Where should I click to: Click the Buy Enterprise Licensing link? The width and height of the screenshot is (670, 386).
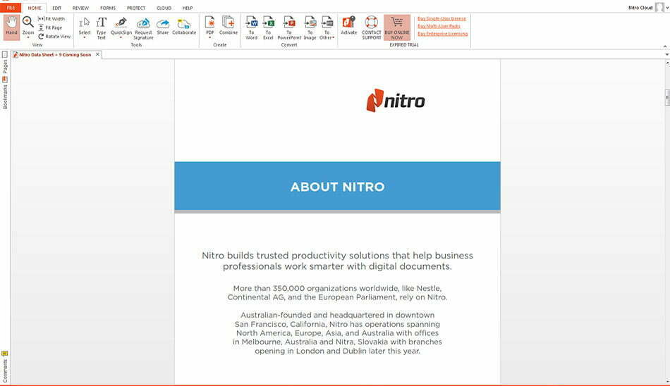point(442,34)
